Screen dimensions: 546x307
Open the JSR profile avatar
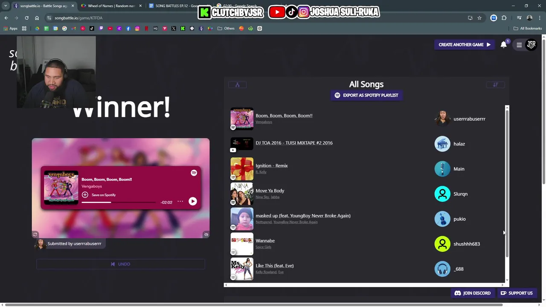point(531,45)
